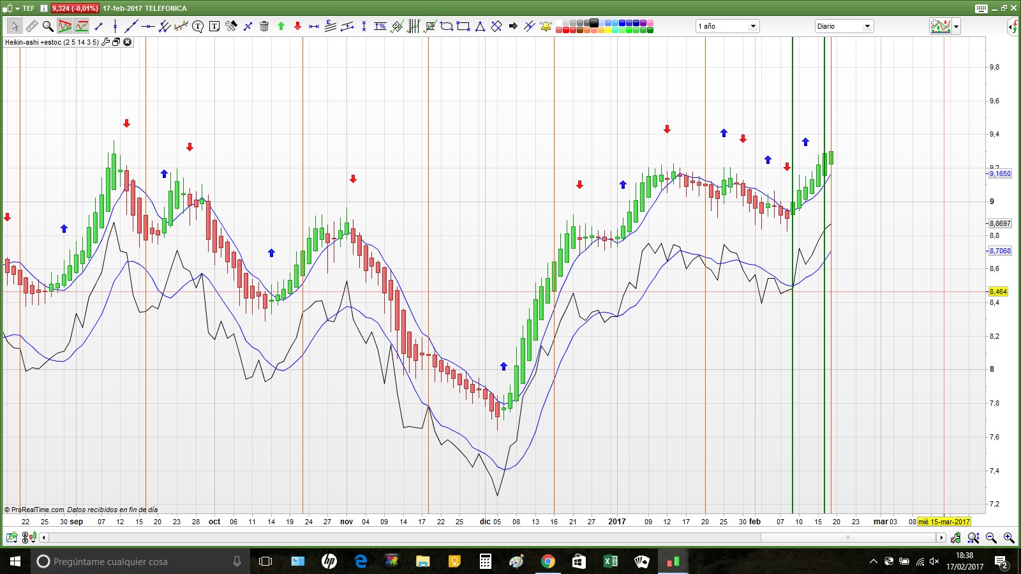Select the boxed text tool
This screenshot has width=1021, height=574.
click(214, 26)
